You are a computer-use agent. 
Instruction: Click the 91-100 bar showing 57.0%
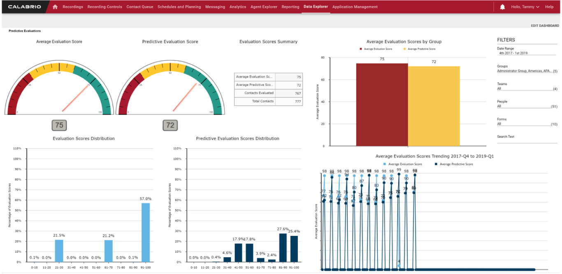coord(146,232)
